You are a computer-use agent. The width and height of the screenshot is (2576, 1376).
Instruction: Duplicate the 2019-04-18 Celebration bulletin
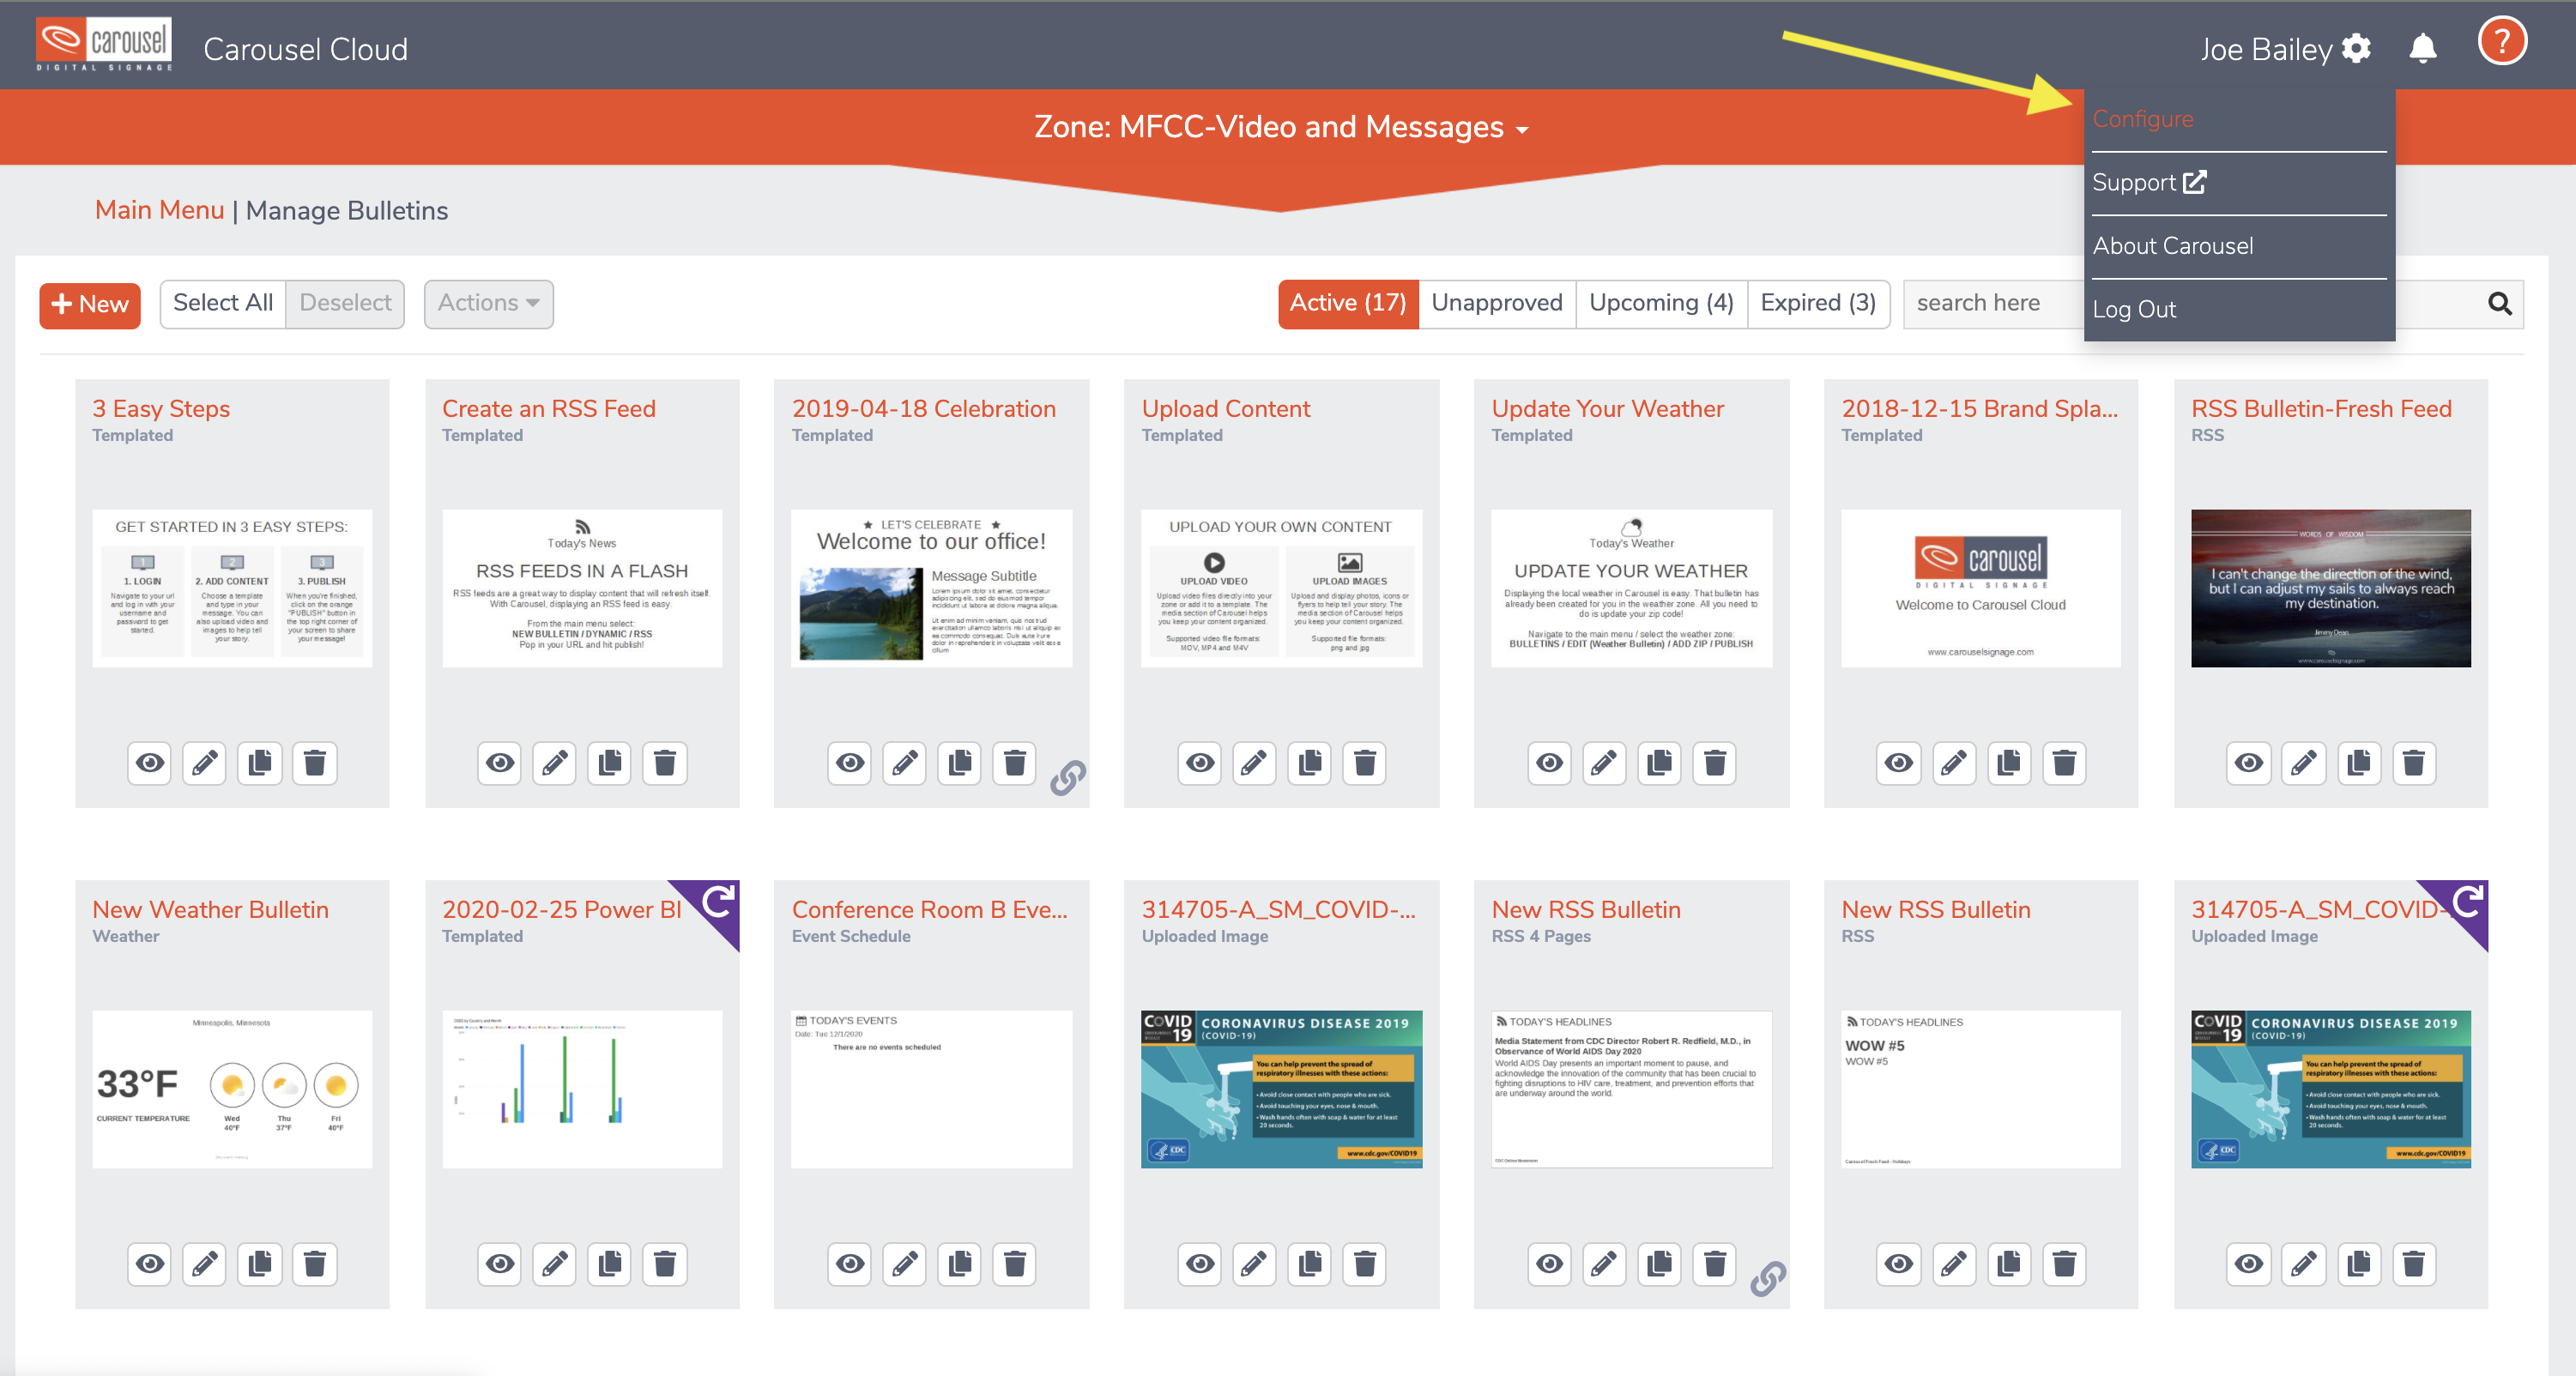959,763
